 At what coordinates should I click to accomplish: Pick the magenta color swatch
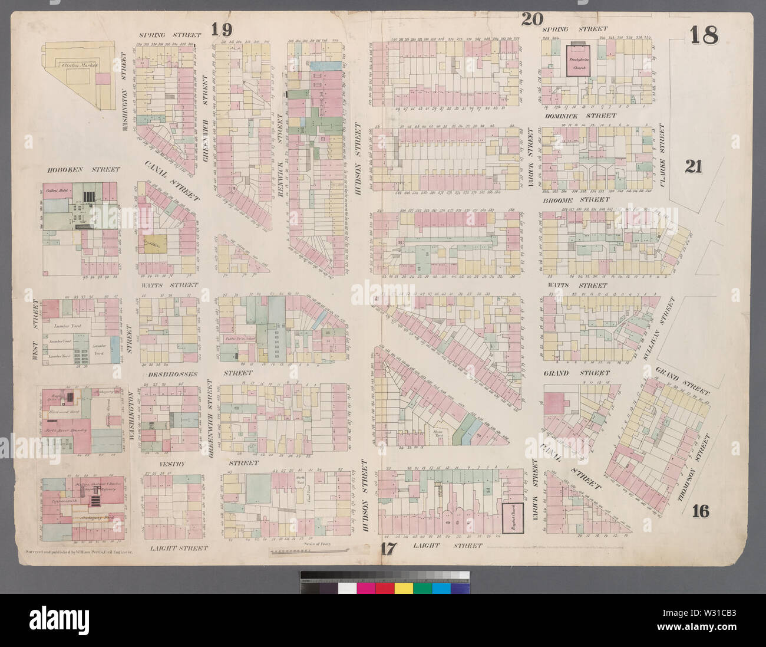point(366,588)
